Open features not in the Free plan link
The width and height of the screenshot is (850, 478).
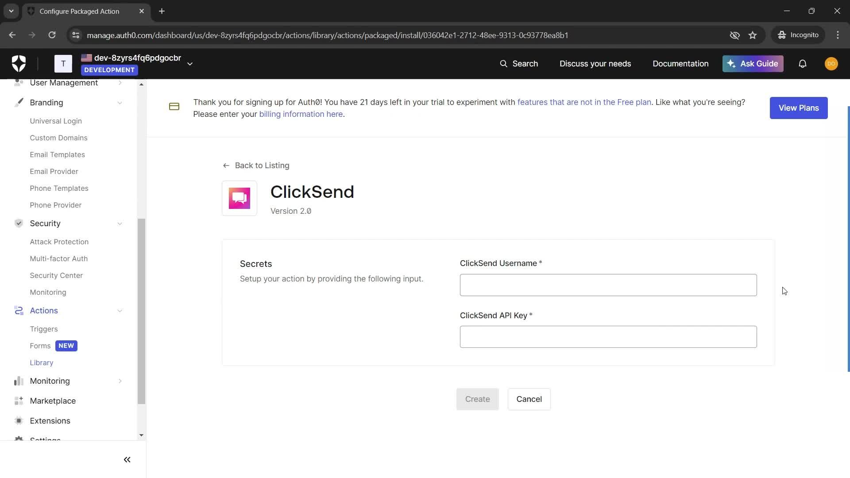tap(584, 102)
